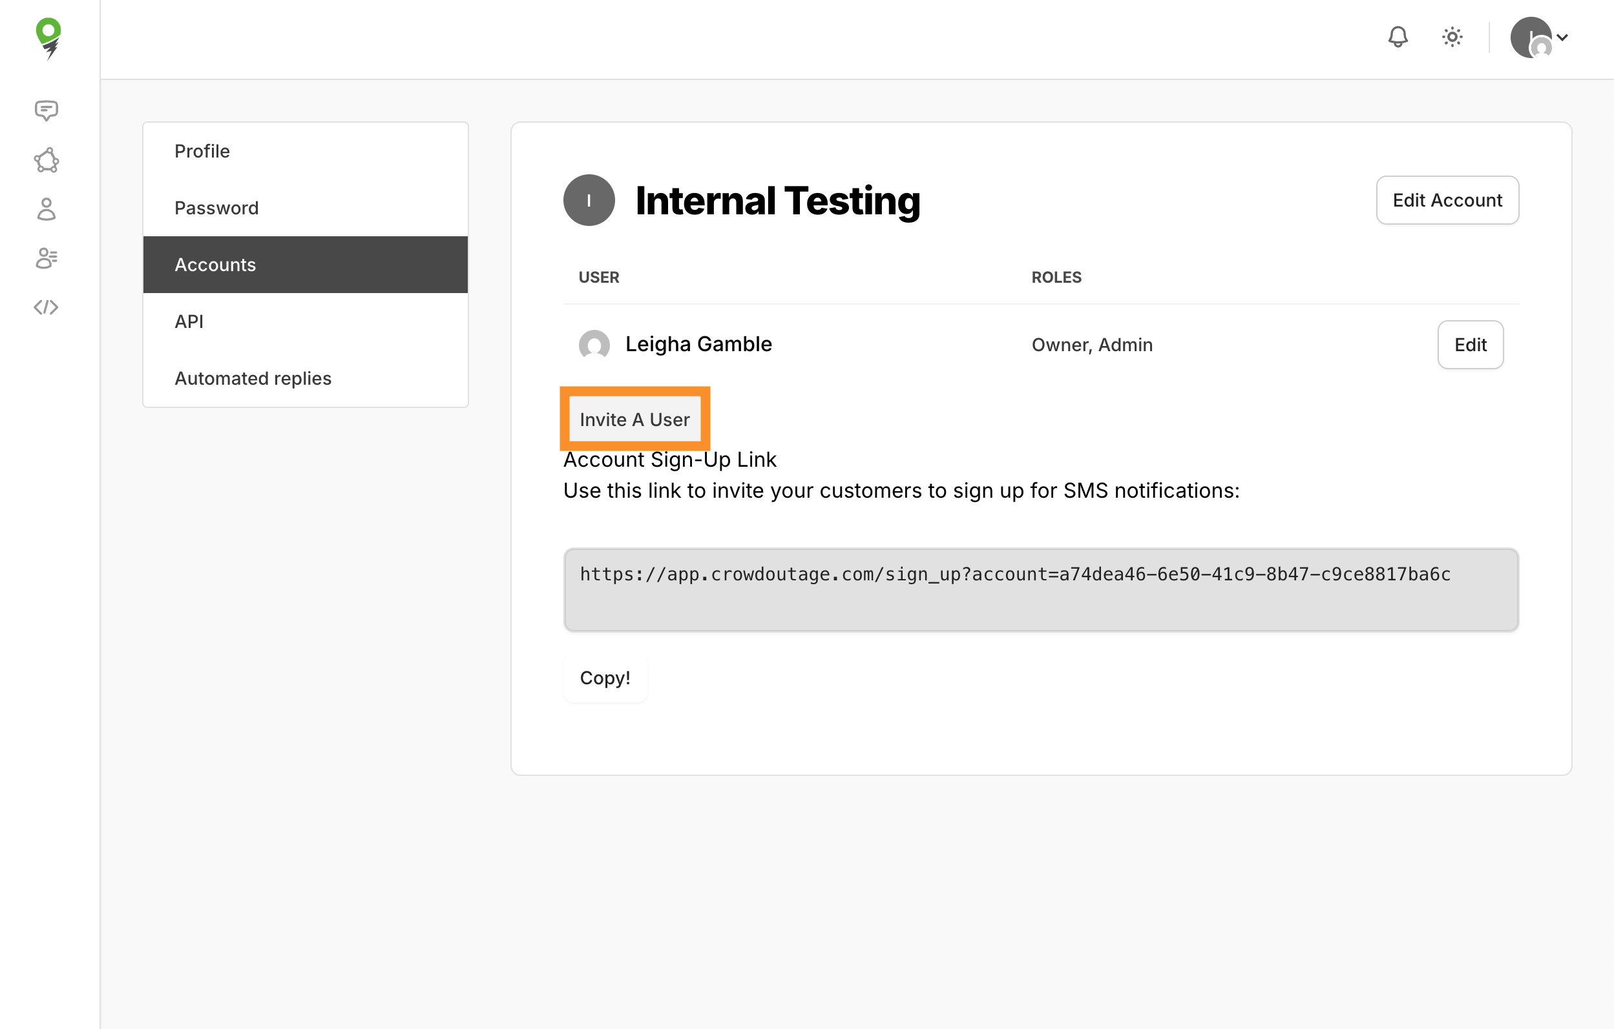Open the chat messages icon in sidebar

[46, 109]
